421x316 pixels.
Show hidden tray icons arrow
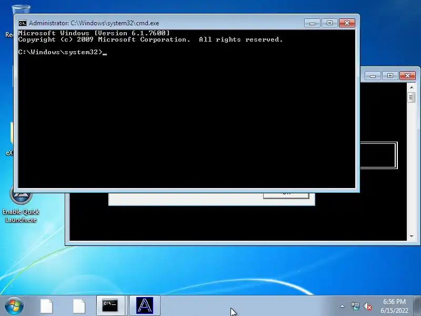(343, 306)
